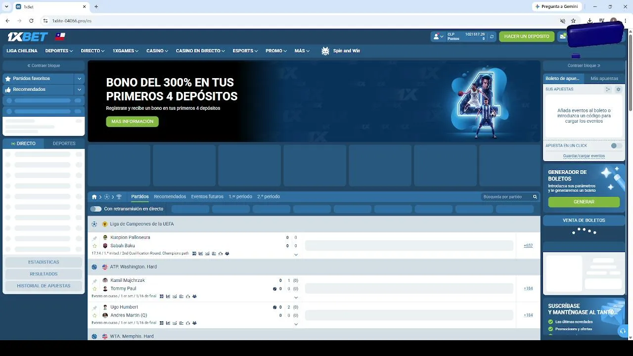Pin the Kuopion Palloseura match
The width and height of the screenshot is (633, 356).
[94, 238]
